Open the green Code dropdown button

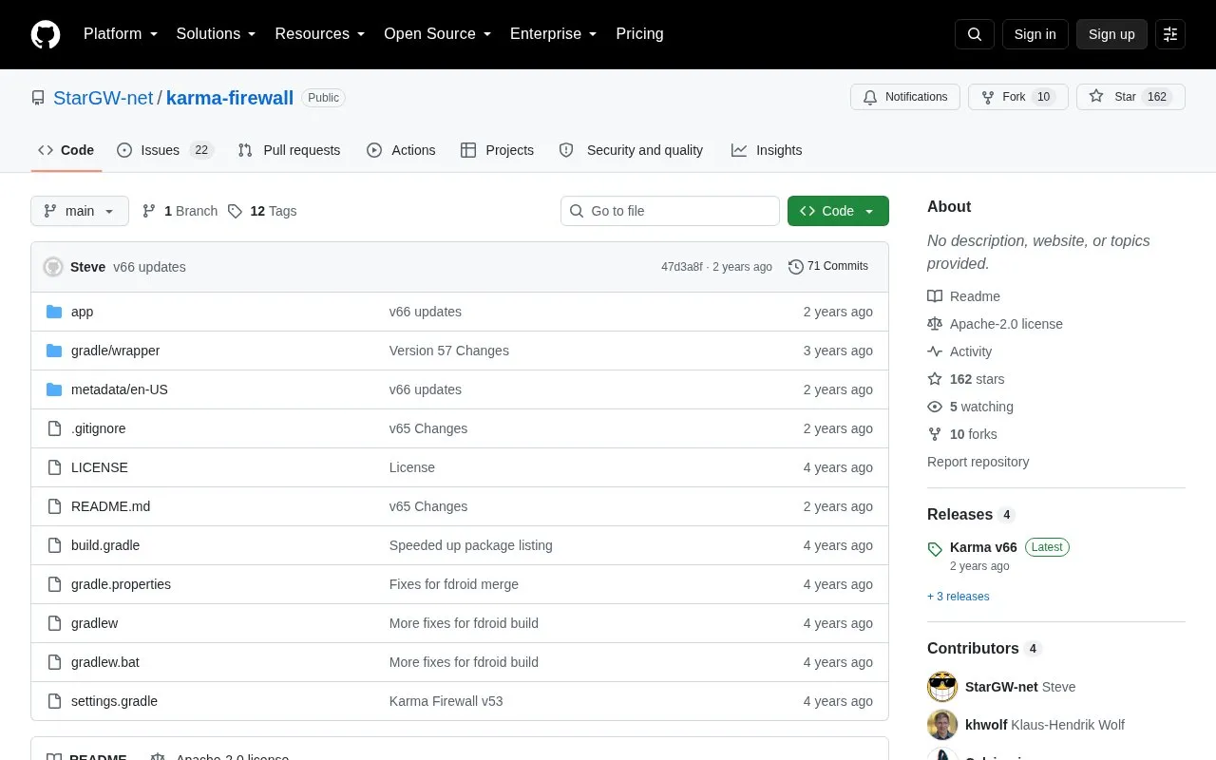(x=838, y=211)
